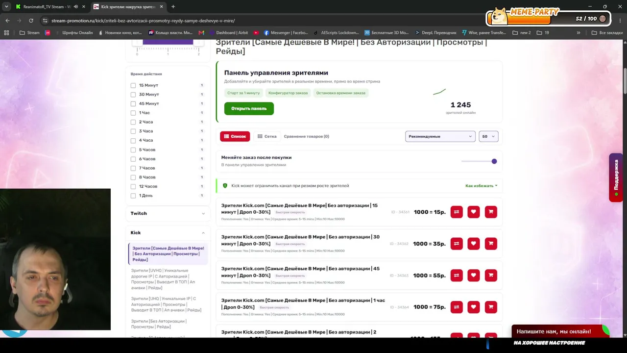Open the Поддержка side button
This screenshot has height=353, width=627.
point(616,177)
